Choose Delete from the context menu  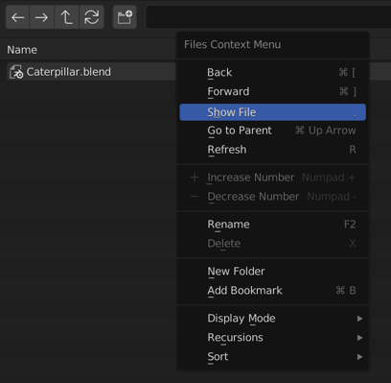coord(273,244)
